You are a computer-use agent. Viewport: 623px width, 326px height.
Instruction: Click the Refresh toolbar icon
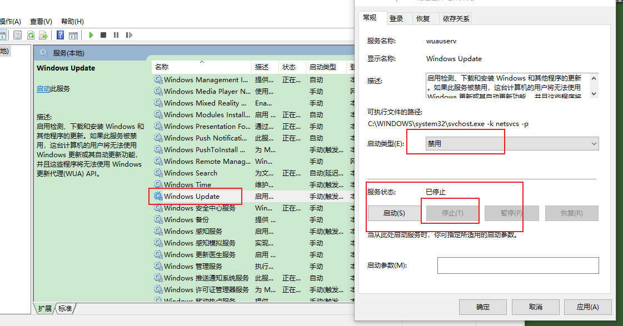coord(31,35)
